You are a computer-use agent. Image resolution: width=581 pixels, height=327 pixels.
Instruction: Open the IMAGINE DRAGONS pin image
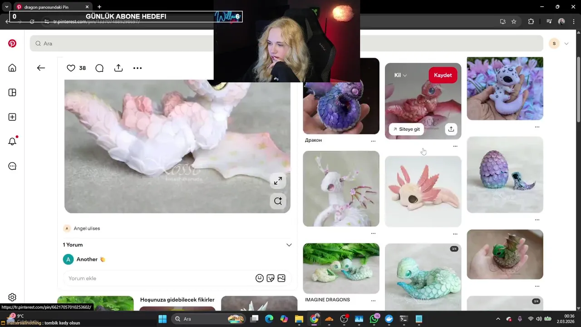point(341,268)
